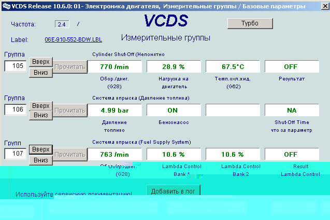Click the Добавить в лог button

[x=173, y=191]
